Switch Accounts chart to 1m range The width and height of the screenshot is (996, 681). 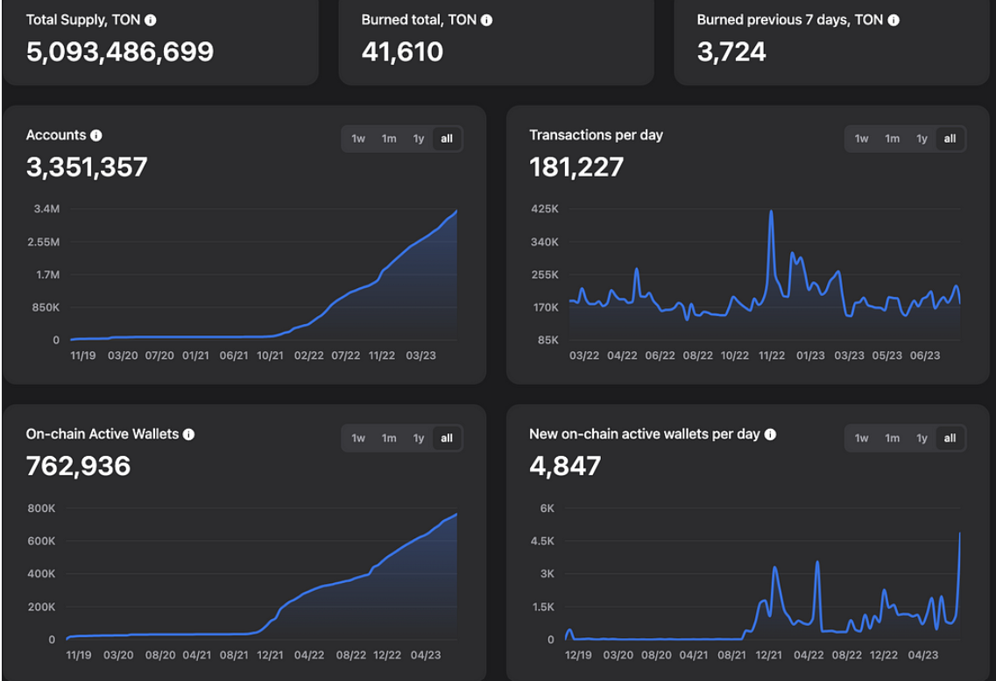click(388, 138)
